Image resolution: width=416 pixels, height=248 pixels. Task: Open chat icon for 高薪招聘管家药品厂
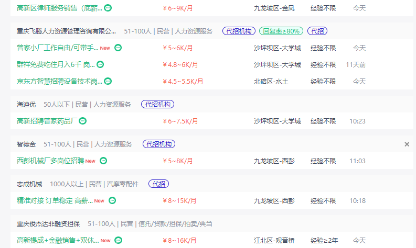(83, 121)
